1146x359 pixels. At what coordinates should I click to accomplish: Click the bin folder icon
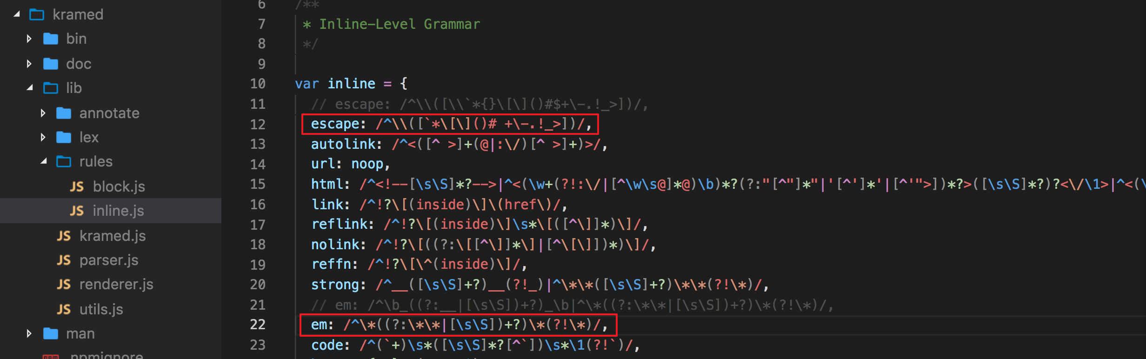(x=50, y=39)
